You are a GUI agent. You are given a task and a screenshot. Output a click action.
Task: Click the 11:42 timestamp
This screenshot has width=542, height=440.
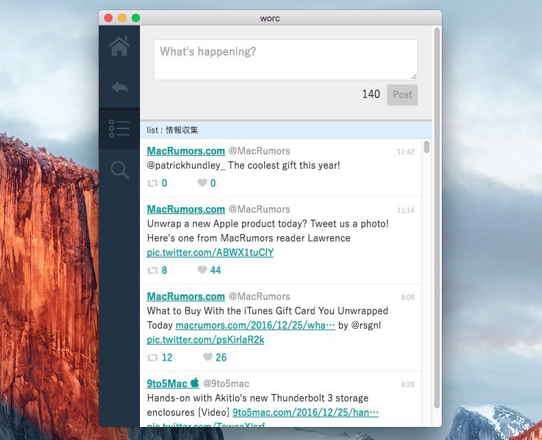coord(405,152)
